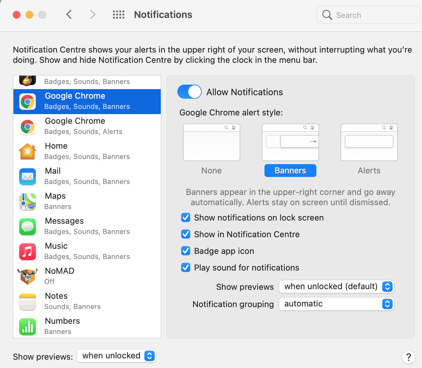Open help with question mark button

tap(409, 357)
